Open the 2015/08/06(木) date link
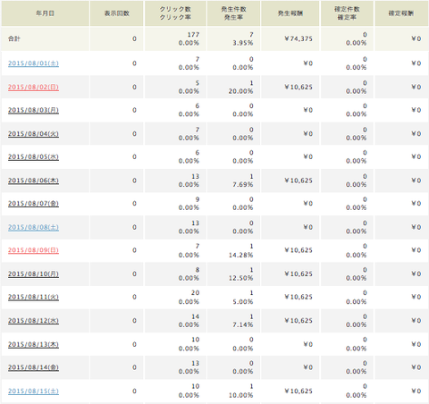 [x=33, y=181]
